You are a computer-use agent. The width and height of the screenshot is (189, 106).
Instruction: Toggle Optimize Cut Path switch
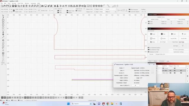click(x=149, y=52)
